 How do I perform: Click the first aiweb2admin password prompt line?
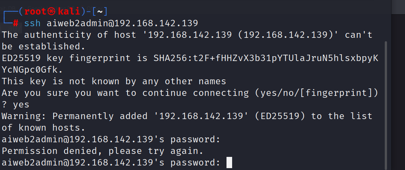click(111, 140)
